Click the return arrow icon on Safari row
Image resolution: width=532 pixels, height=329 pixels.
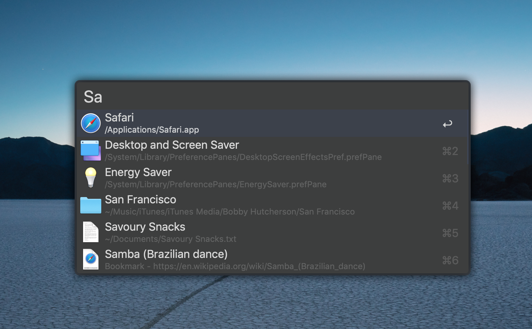[448, 124]
